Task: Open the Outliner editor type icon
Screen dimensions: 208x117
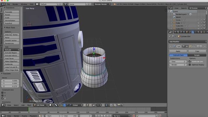Action: [x=171, y=8]
